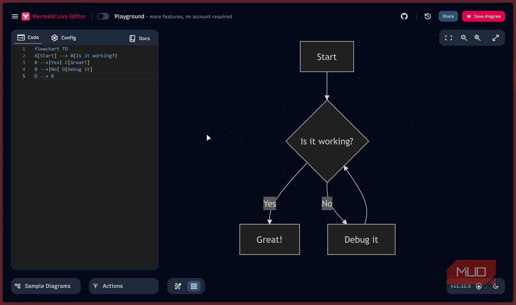Click line number 1 in gutter
Viewport: 516px width, 305px height.
[x=24, y=49]
